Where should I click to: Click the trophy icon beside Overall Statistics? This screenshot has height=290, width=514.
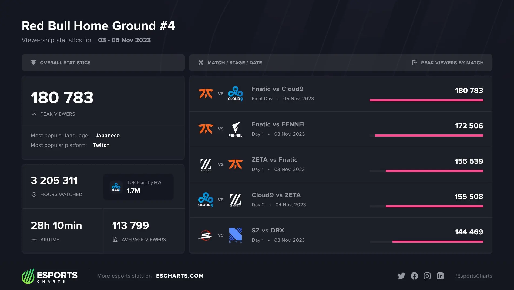coord(33,63)
